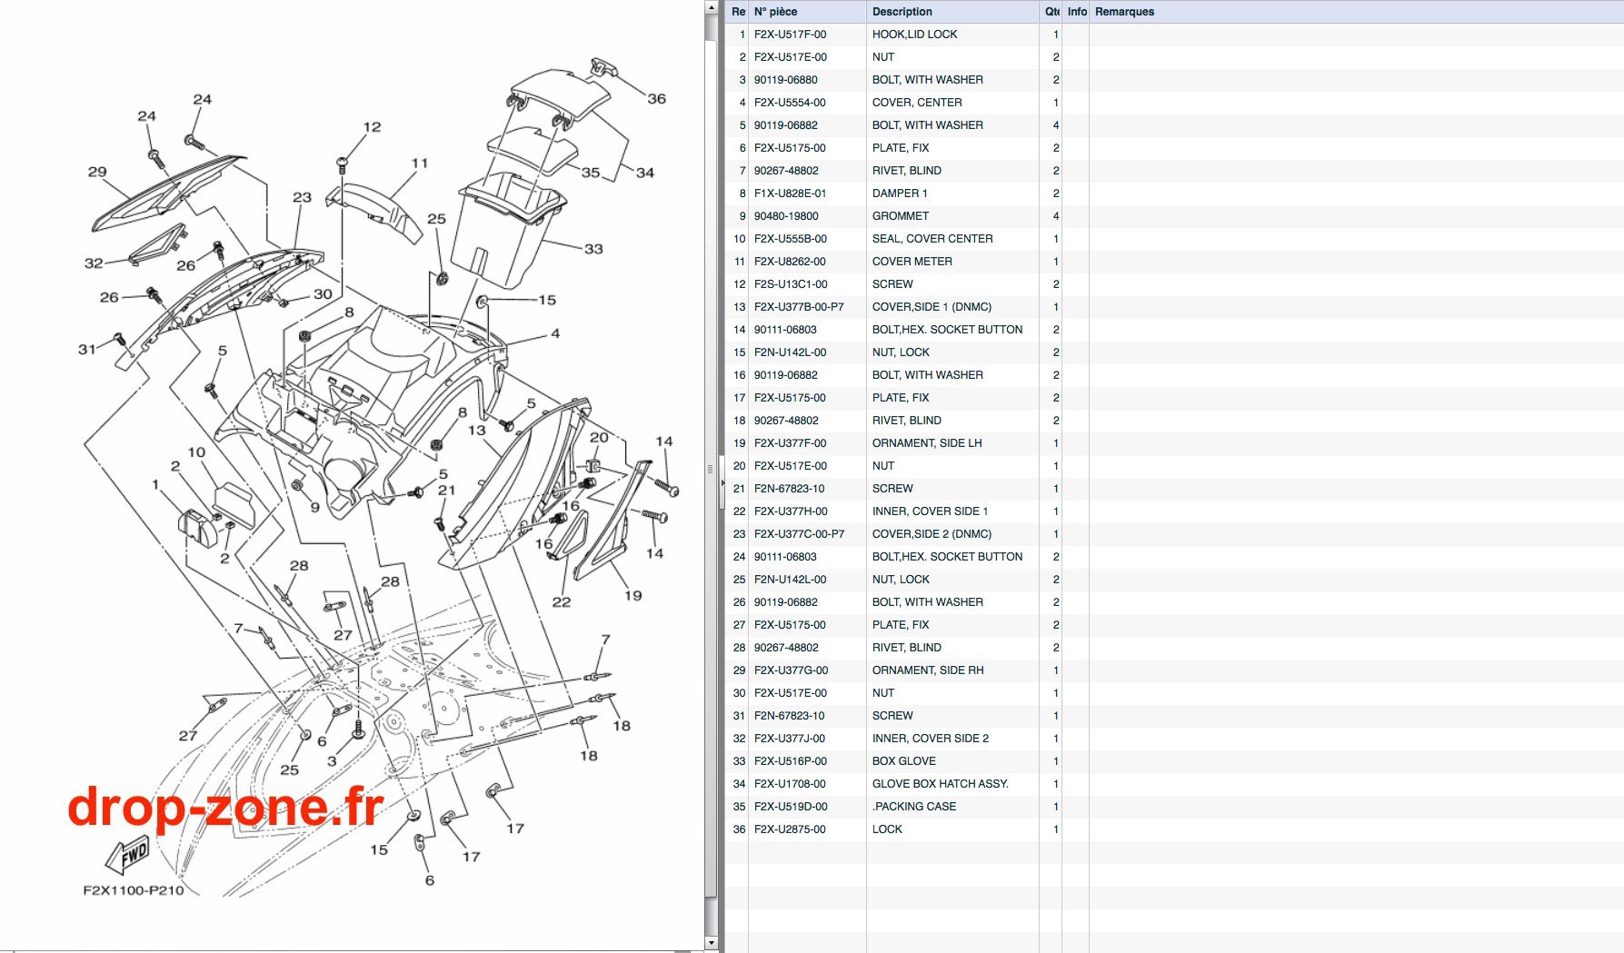Screen dimensions: 1624x953
Task: Select .PACKING CASE row
Action: [x=1174, y=807]
